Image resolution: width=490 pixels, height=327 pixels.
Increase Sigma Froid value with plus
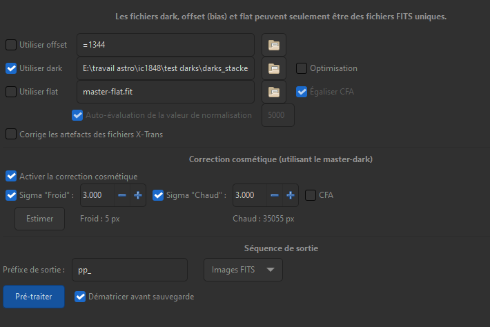(138, 195)
